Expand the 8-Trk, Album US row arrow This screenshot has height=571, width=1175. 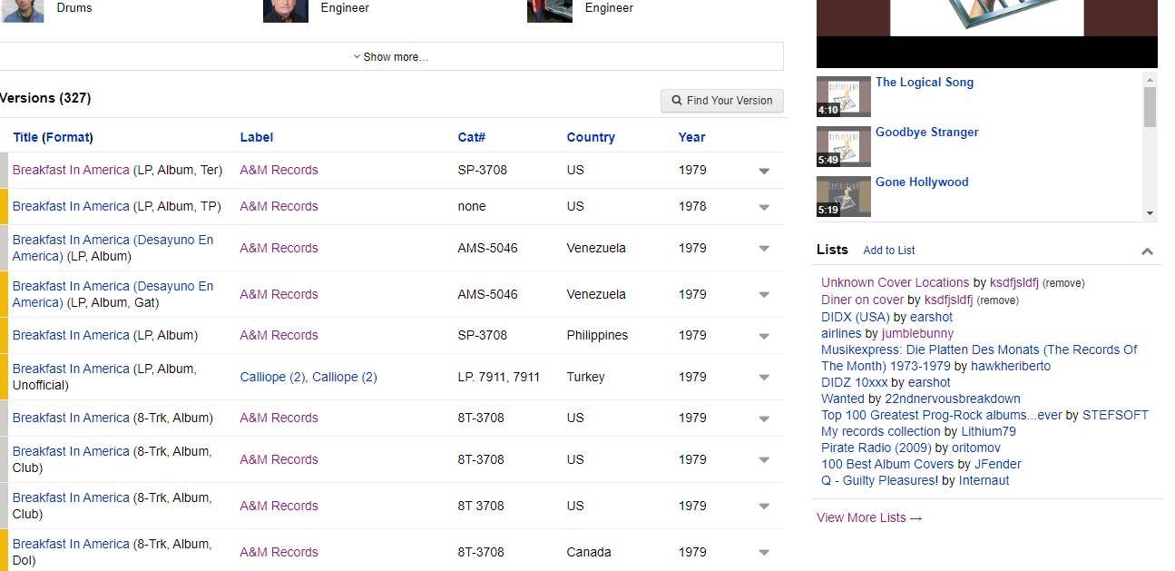(x=764, y=418)
